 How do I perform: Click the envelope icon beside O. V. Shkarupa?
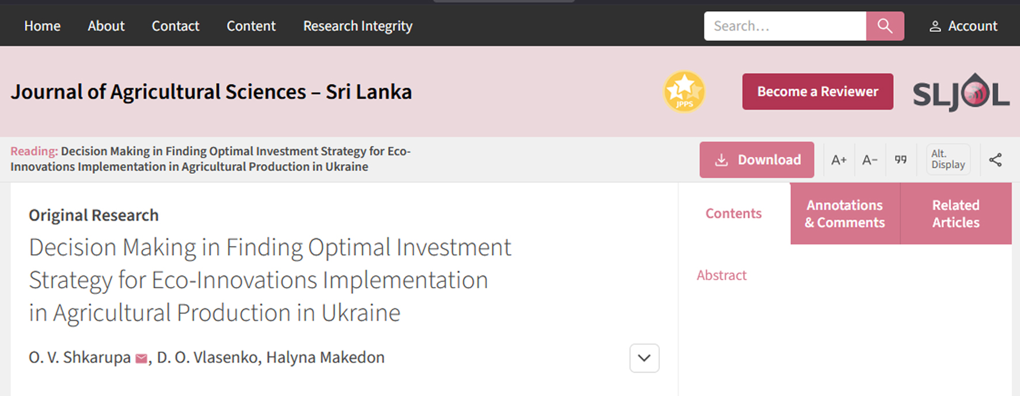pos(141,359)
